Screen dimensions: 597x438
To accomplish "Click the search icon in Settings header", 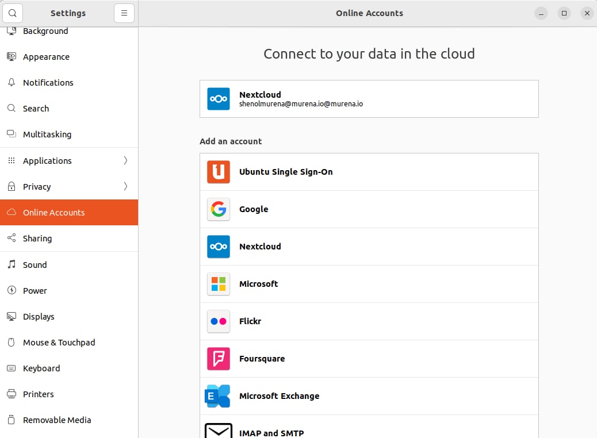I will [x=13, y=13].
